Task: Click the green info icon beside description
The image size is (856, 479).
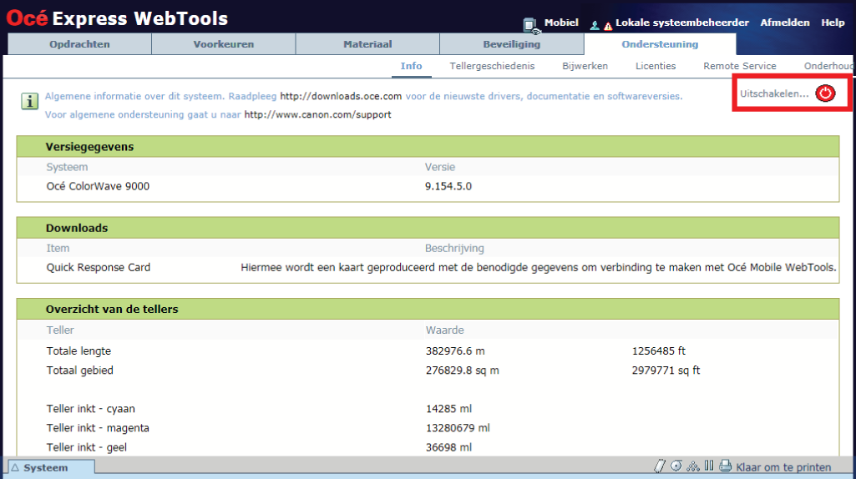Action: click(29, 101)
